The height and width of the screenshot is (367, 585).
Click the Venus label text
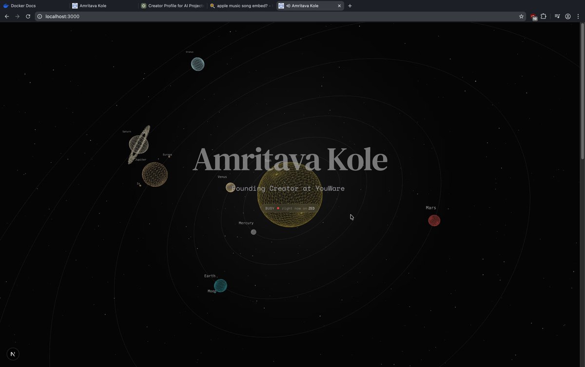(x=222, y=177)
